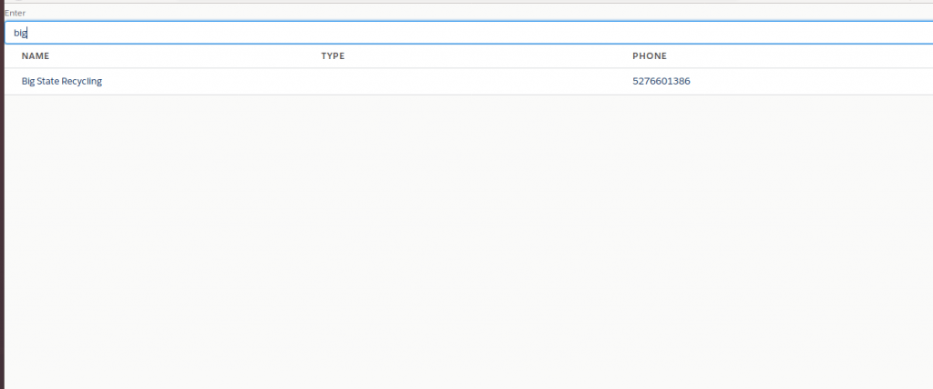933x389 pixels.
Task: Sort by the PHONE column header
Action: (649, 56)
